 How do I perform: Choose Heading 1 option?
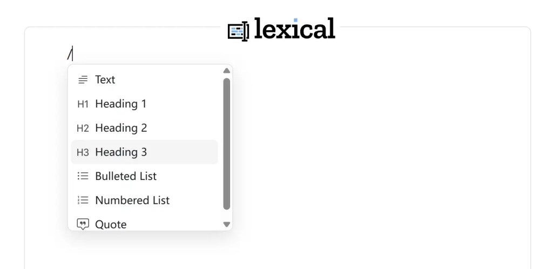(145, 104)
